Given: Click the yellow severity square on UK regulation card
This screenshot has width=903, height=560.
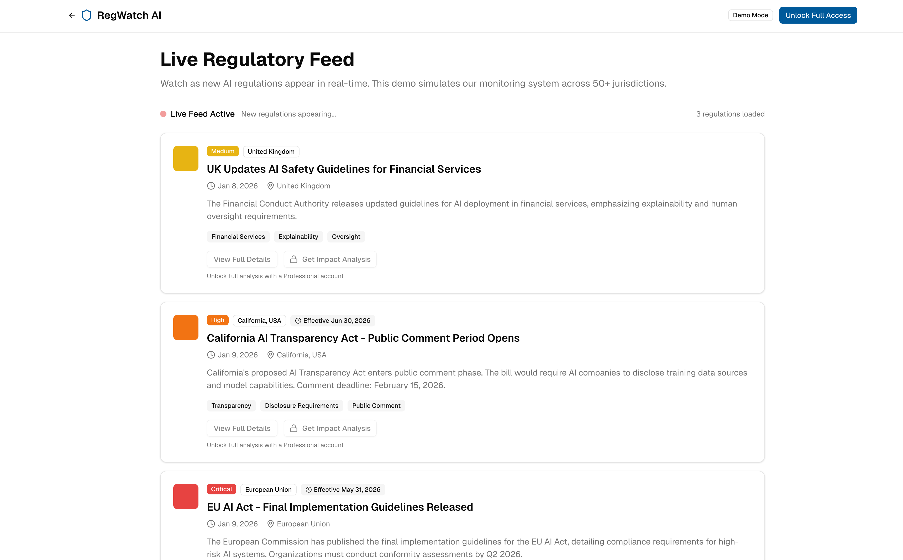Looking at the screenshot, I should [185, 158].
